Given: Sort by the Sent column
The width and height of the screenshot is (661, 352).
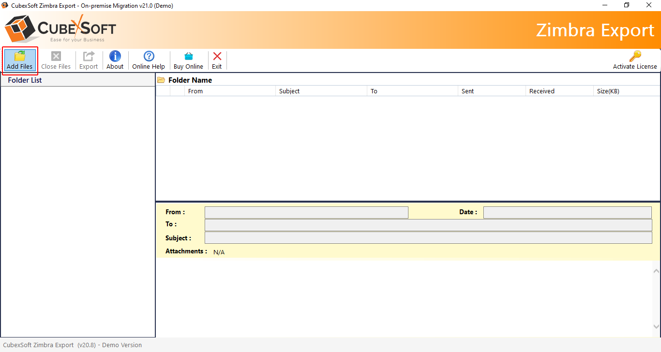Looking at the screenshot, I should pyautogui.click(x=467, y=91).
